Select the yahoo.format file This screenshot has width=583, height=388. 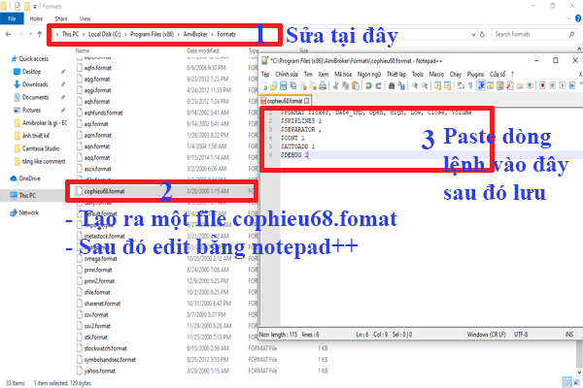(x=100, y=371)
